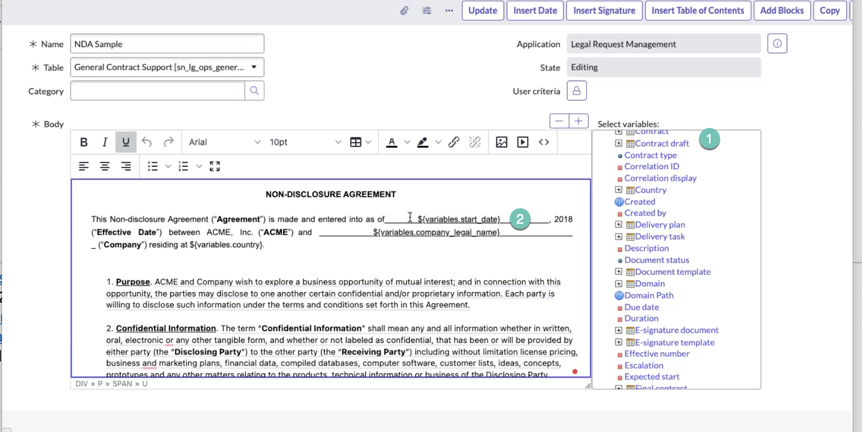Expand the Document template tree node
862x432 pixels.
pos(619,271)
